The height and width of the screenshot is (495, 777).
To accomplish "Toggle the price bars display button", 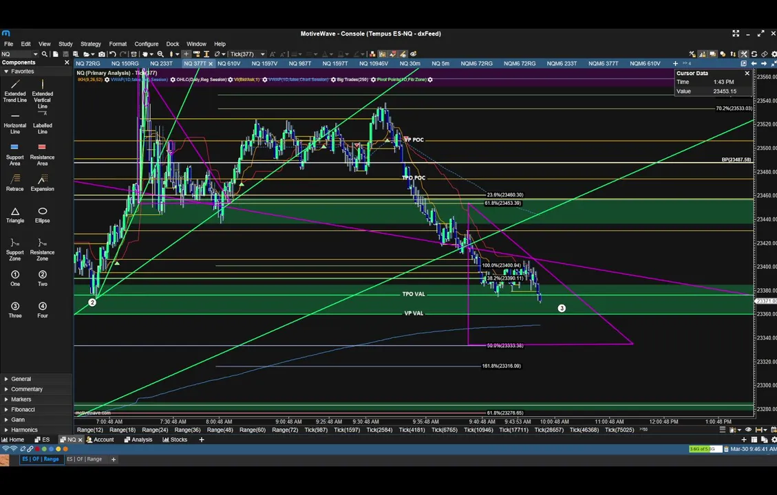I will click(x=702, y=54).
